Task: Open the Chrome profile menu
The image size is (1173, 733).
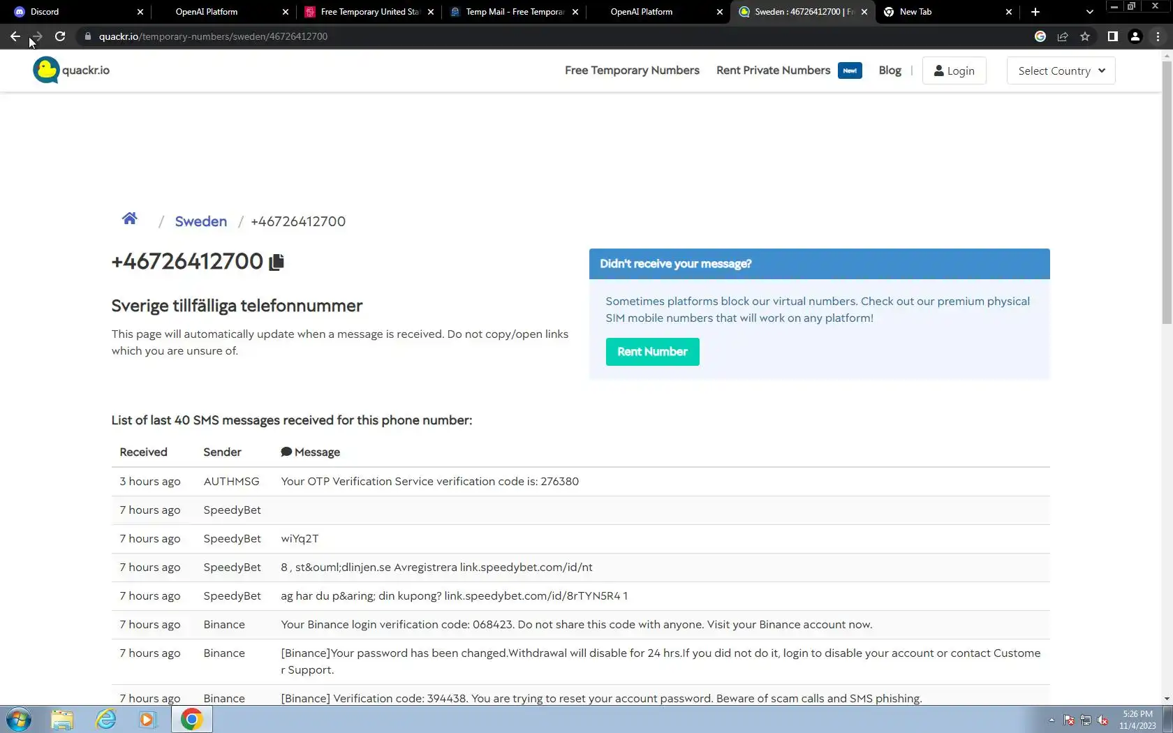Action: pyautogui.click(x=1135, y=36)
